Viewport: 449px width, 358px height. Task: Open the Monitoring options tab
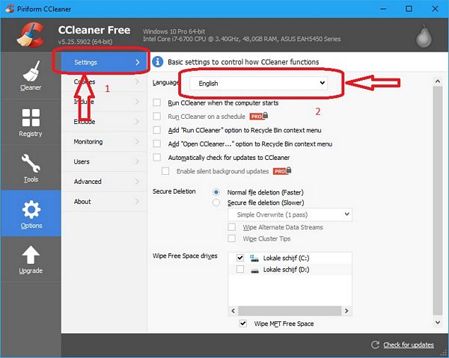104,141
